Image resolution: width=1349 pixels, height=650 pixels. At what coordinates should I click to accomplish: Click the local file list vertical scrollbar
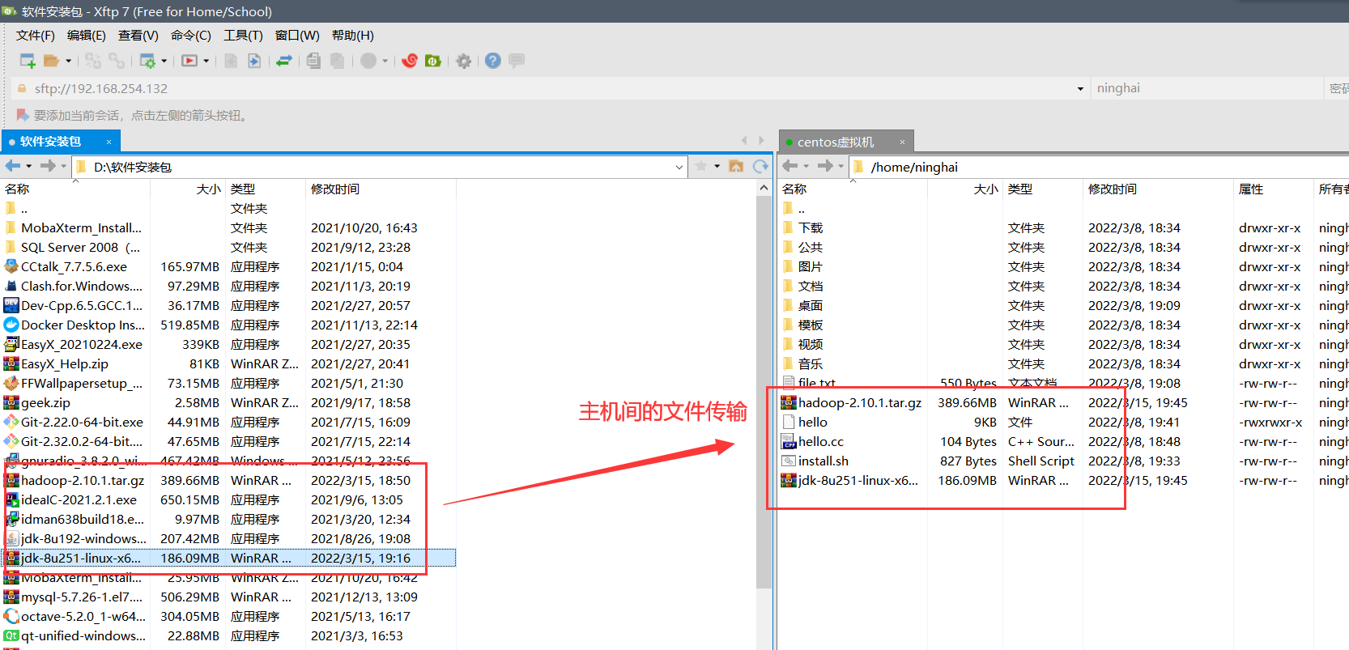point(764,392)
